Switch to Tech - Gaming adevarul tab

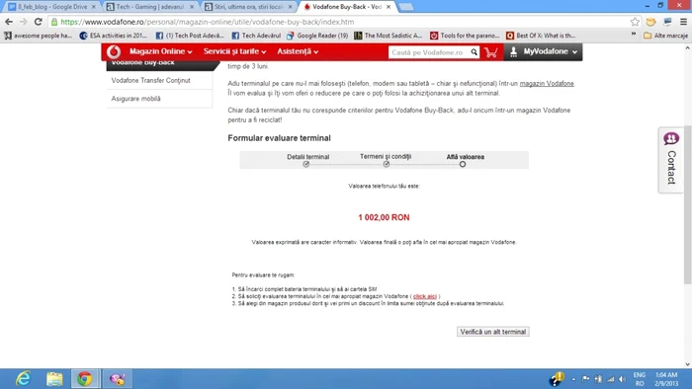pyautogui.click(x=150, y=7)
